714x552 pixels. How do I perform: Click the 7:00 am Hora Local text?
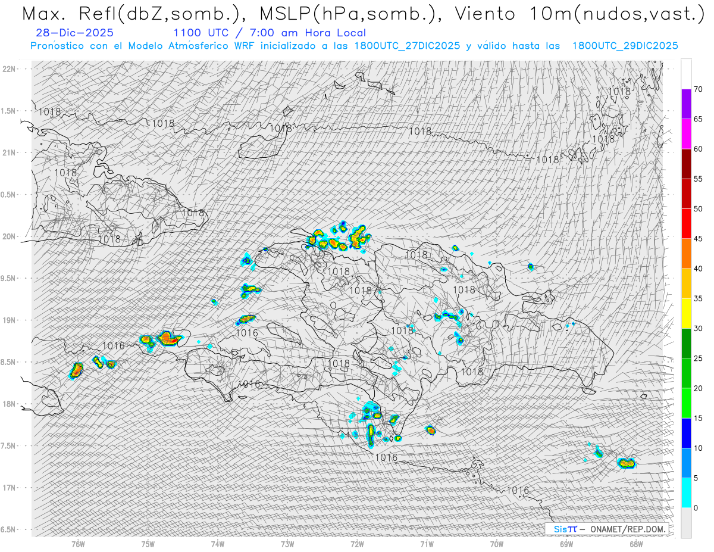pyautogui.click(x=308, y=33)
